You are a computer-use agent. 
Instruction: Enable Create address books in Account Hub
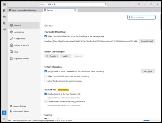(x=46, y=102)
